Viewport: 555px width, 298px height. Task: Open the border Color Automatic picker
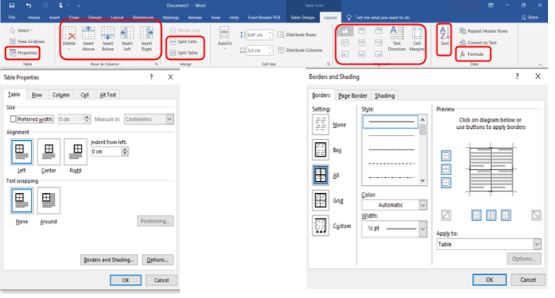394,205
